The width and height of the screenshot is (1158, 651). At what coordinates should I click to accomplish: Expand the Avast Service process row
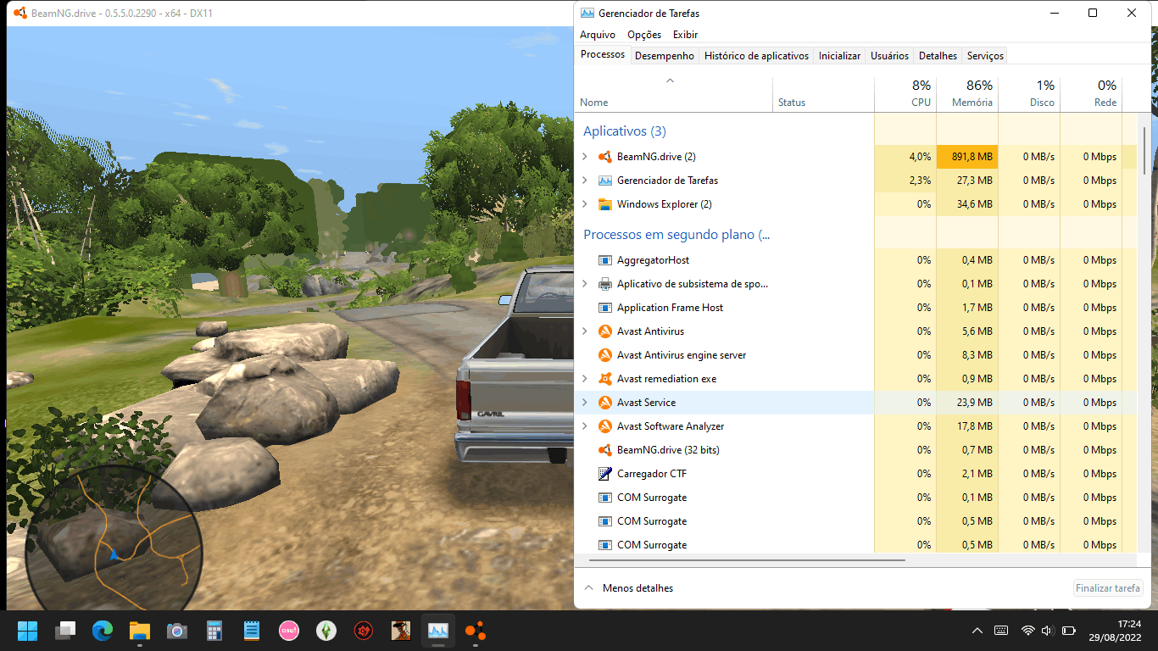click(x=585, y=403)
